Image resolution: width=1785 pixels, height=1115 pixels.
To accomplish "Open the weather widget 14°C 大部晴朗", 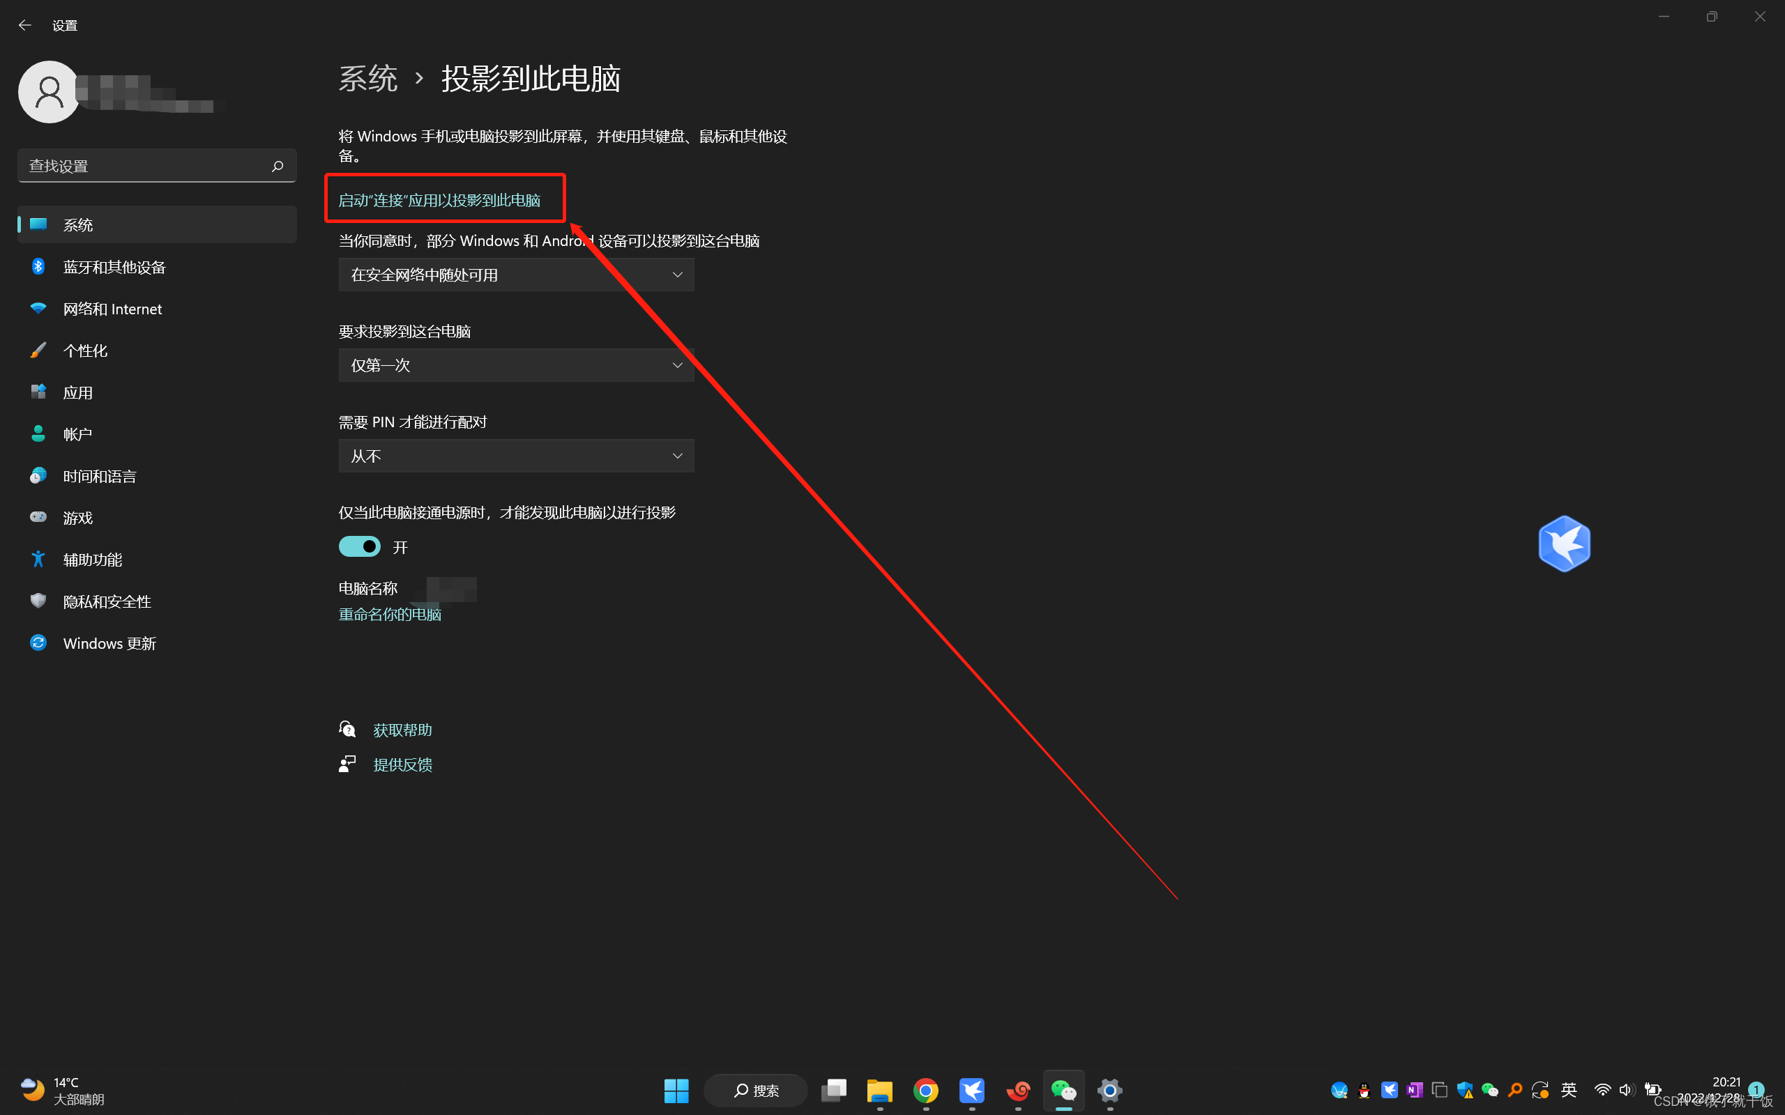I will click(63, 1091).
